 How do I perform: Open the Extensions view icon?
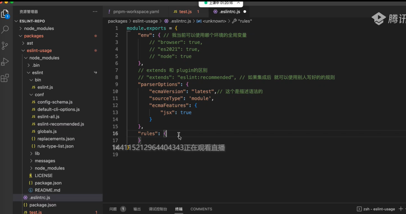click(x=5, y=78)
